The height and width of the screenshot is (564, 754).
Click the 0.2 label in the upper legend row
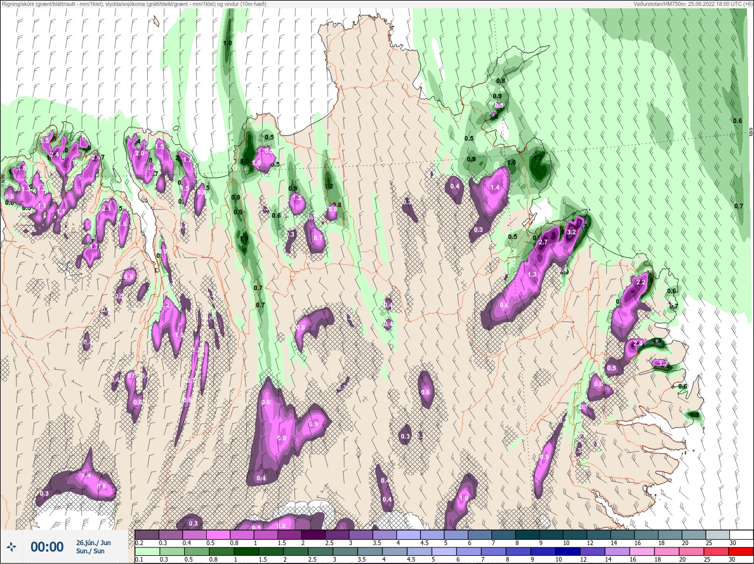(139, 543)
